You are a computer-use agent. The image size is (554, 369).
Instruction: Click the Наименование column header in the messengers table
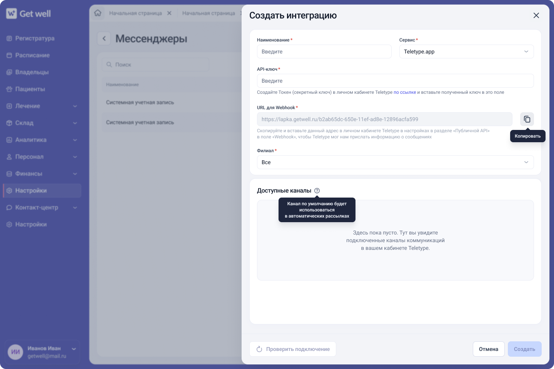(122, 85)
